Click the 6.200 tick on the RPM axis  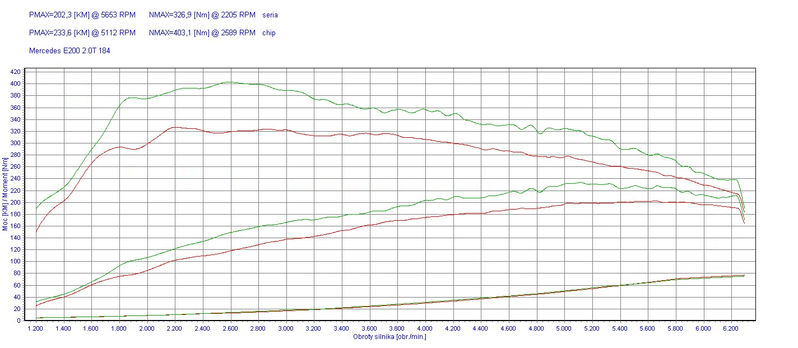[730, 329]
